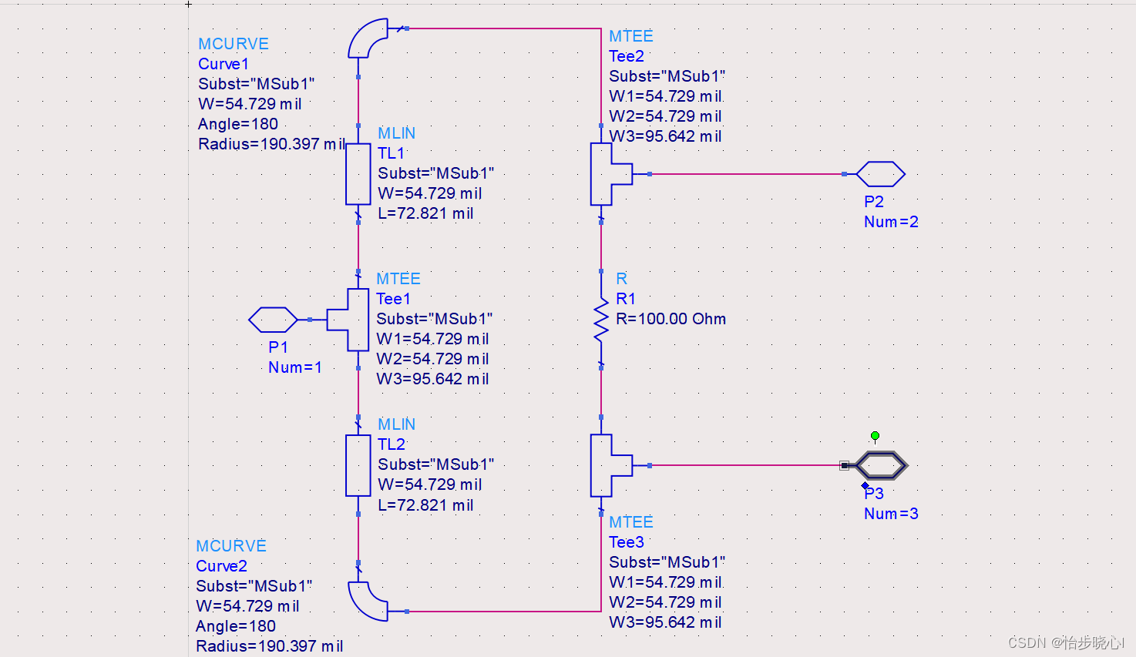
Task: Click TL2's L=72.821 mil parameter
Action: (x=425, y=505)
